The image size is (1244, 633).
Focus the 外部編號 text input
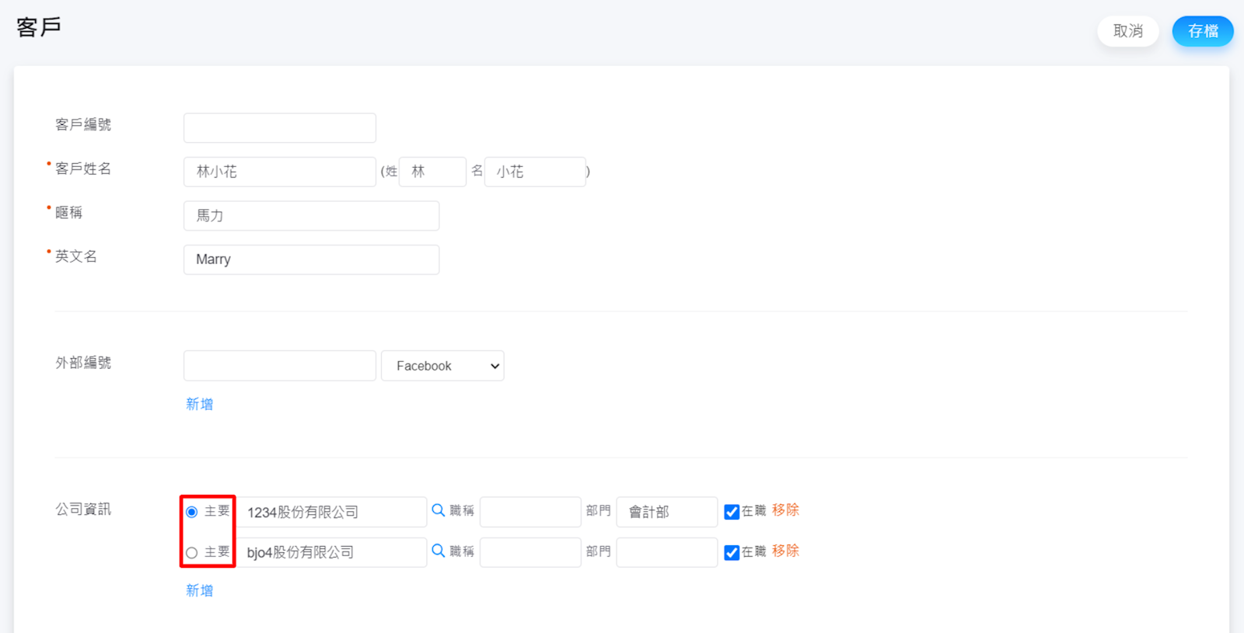280,366
